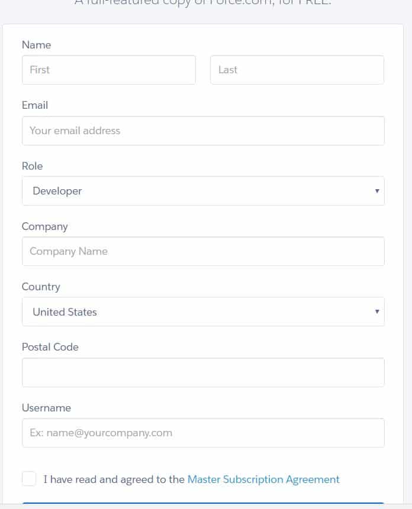Click the 'Company' field label
Image resolution: width=412 pixels, height=509 pixels.
tap(45, 226)
